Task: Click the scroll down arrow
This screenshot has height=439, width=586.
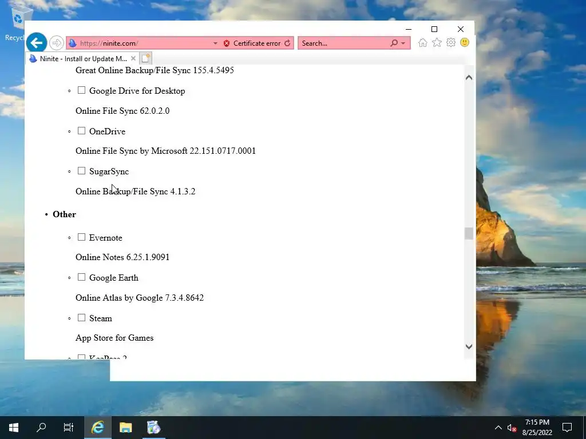Action: point(469,347)
